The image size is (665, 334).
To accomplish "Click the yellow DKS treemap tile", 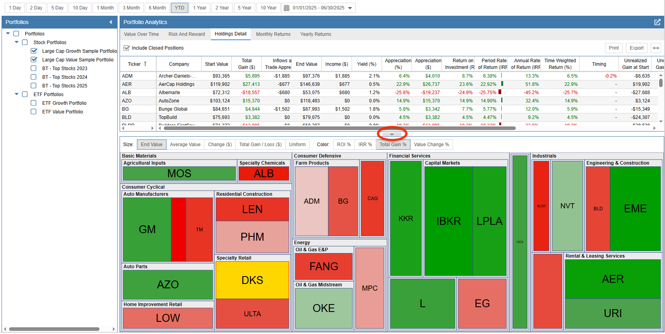I will click(253, 280).
